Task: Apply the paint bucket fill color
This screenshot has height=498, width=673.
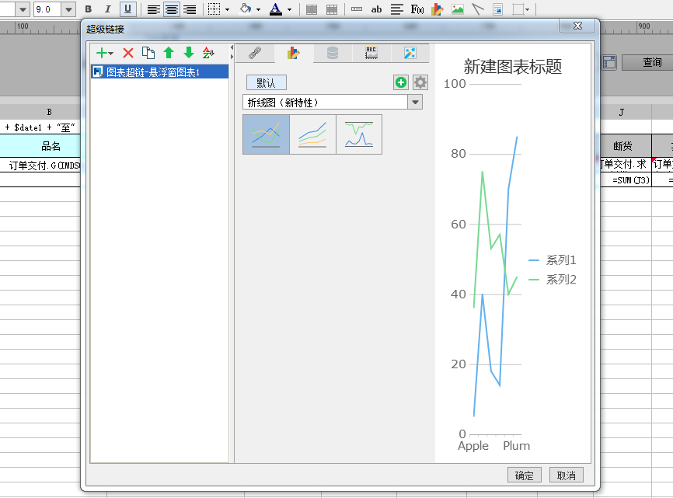Action: [x=246, y=9]
